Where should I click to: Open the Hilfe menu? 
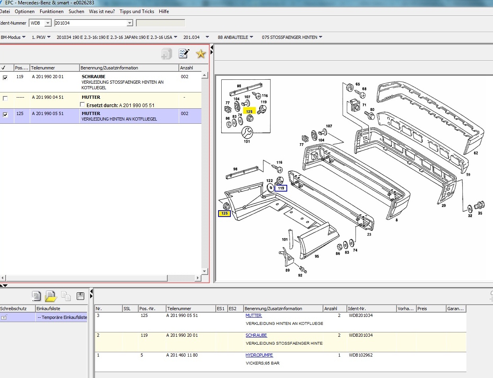(164, 12)
